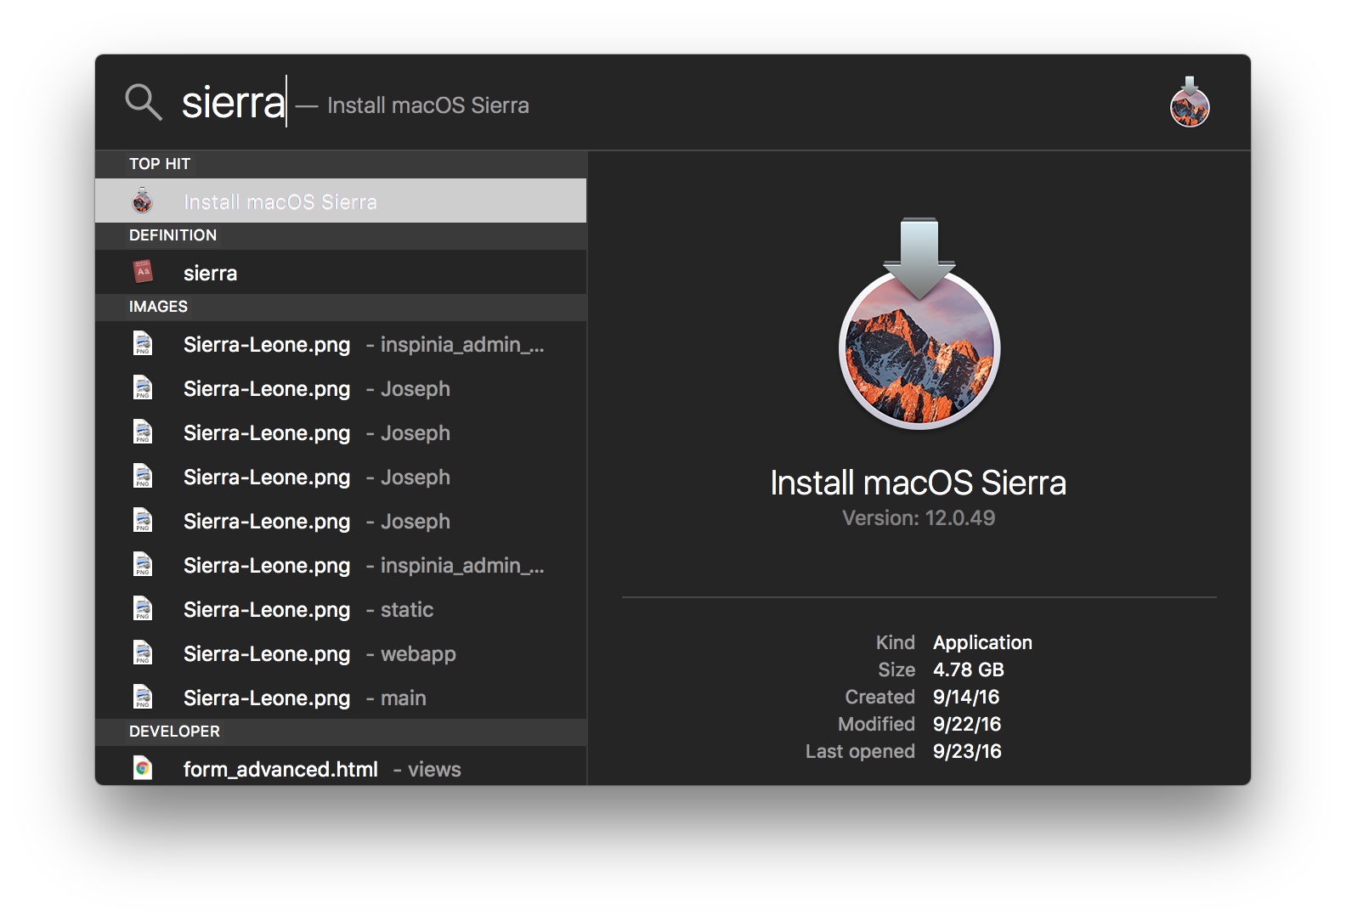Click the magnifying glass search icon

click(143, 102)
